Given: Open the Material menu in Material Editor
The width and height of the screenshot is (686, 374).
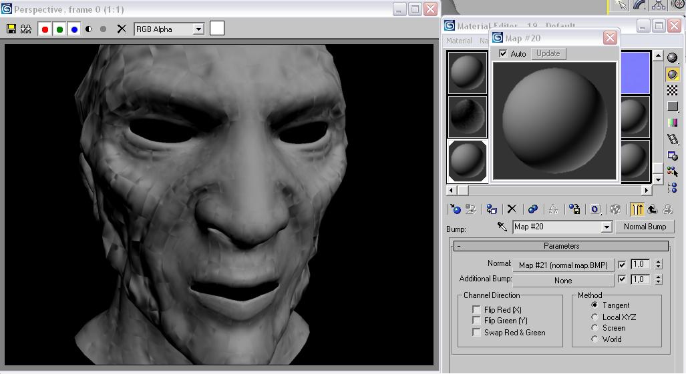Looking at the screenshot, I should click(x=459, y=41).
